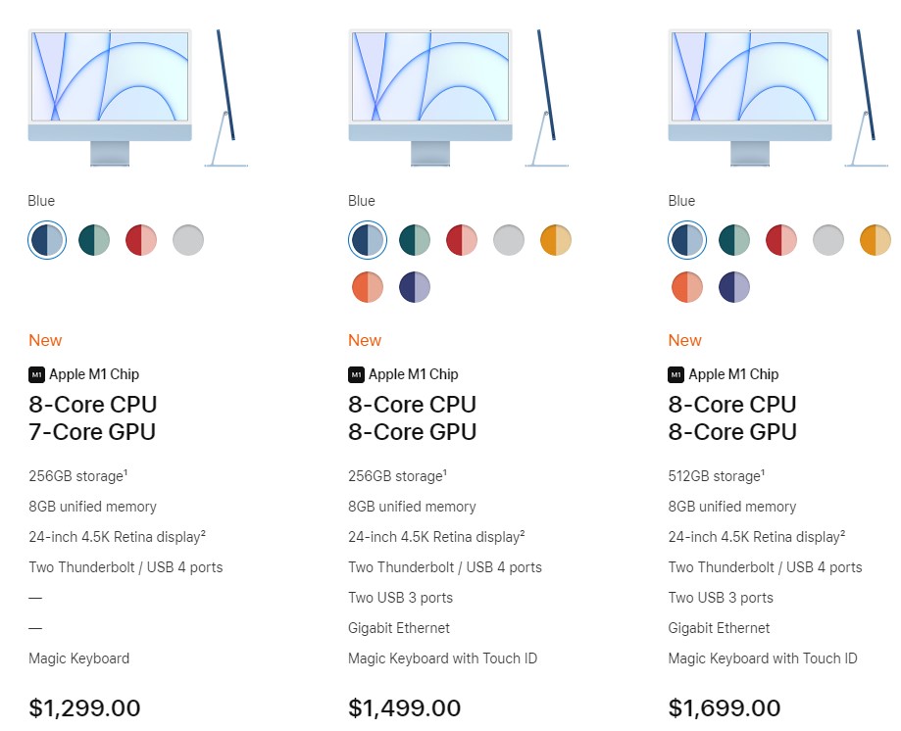This screenshot has width=901, height=731.
Task: Pick the silver swatch on the first iMac
Action: click(187, 239)
